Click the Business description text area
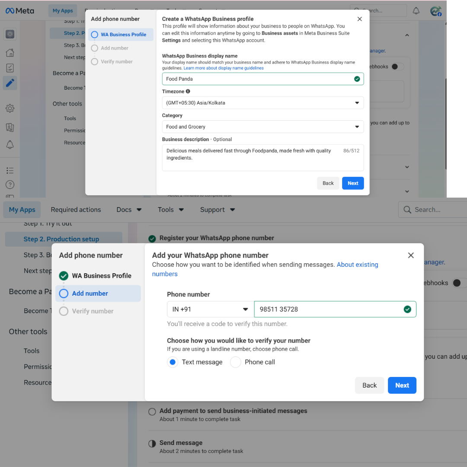 (x=263, y=158)
